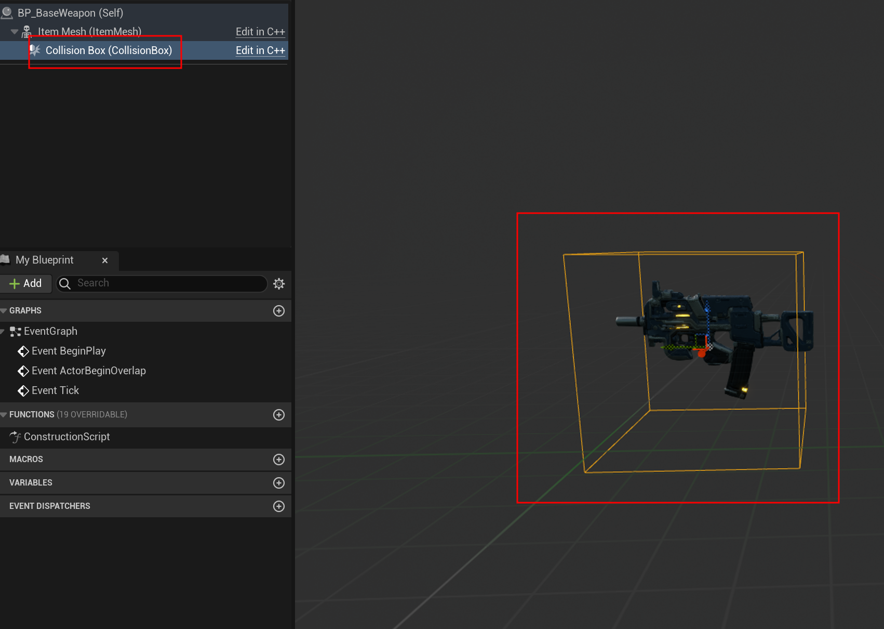
Task: Open Edit in C++ for Collision Box
Action: 260,50
